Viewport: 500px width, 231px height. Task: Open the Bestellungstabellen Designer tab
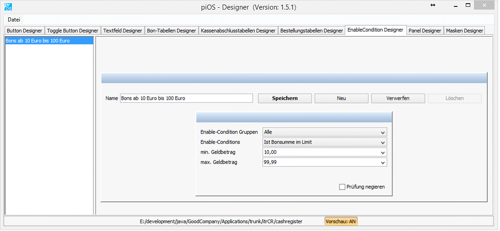[x=312, y=31]
